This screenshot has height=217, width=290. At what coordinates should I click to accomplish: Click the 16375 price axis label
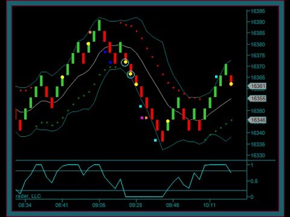click(257, 55)
